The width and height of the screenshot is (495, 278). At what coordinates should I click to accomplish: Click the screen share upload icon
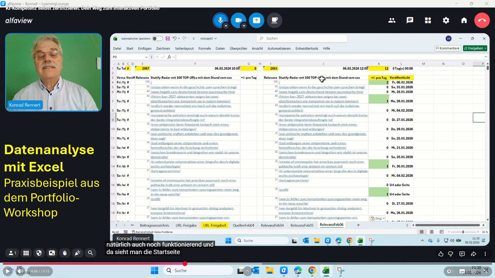(256, 20)
